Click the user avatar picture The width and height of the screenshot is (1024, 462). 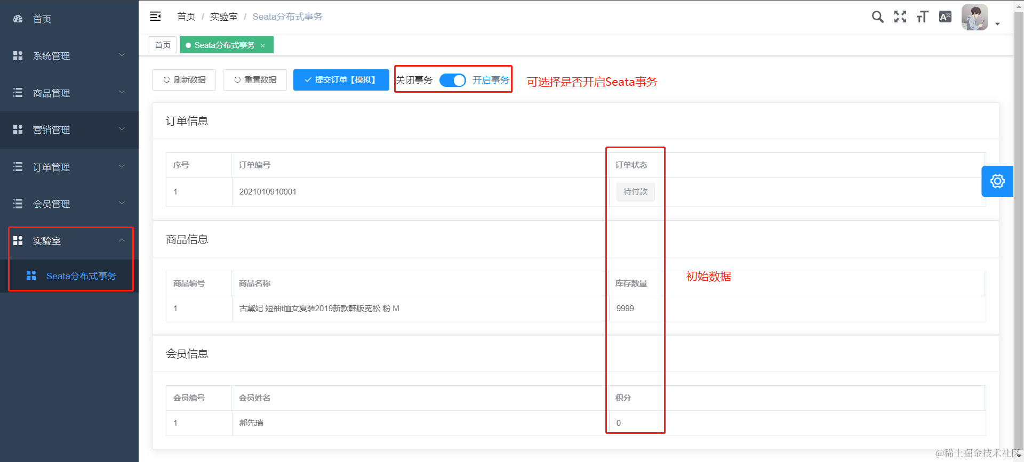(x=975, y=17)
